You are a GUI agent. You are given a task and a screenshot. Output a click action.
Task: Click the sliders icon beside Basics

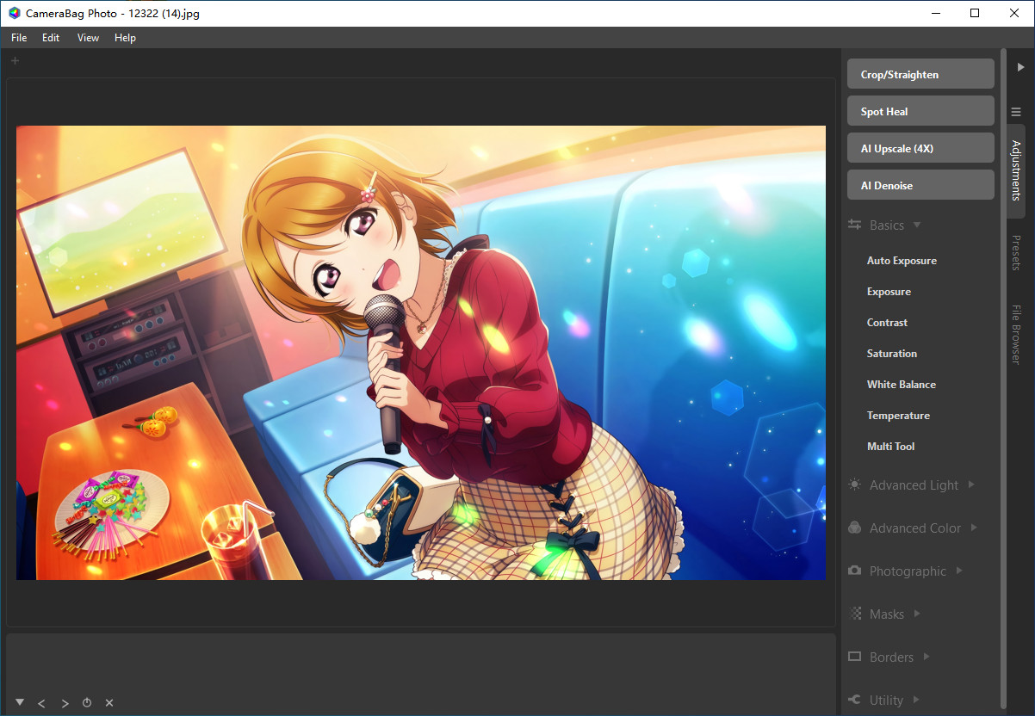(x=854, y=225)
